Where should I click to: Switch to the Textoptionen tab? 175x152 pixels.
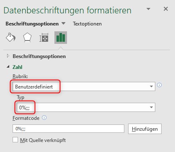tap(87, 24)
